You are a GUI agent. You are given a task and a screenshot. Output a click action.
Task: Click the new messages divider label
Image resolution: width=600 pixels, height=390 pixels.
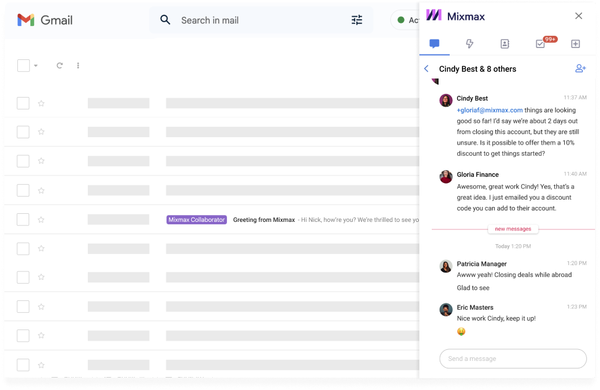513,229
